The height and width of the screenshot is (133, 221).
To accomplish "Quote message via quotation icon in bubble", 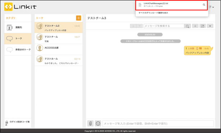I will 200,49.
